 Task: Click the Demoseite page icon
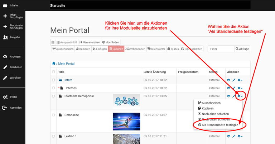pyautogui.click(x=61, y=115)
